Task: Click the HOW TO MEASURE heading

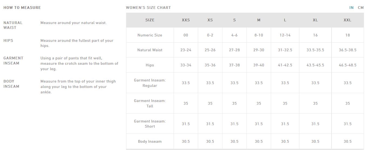Action: point(22,8)
